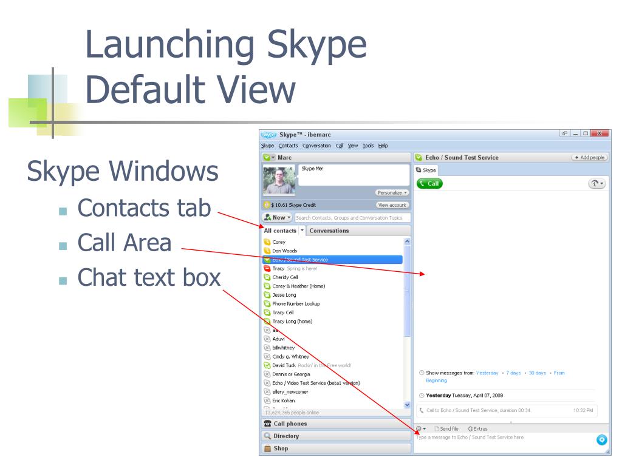Open the call quality dropdown beside the Call button
The image size is (622, 466).
596,183
